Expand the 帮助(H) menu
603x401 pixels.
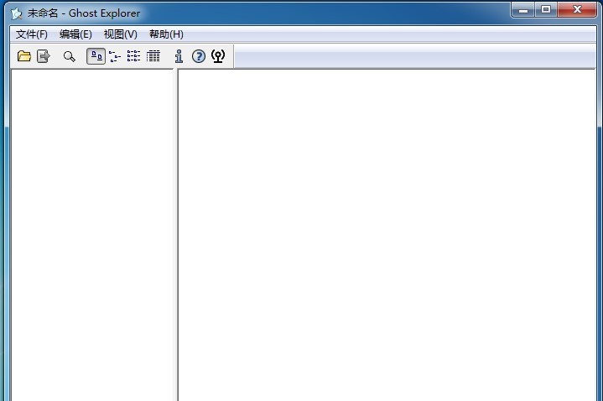point(166,34)
